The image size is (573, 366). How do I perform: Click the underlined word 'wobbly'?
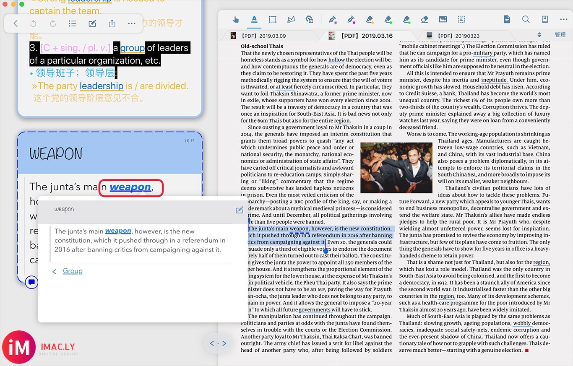[522, 323]
